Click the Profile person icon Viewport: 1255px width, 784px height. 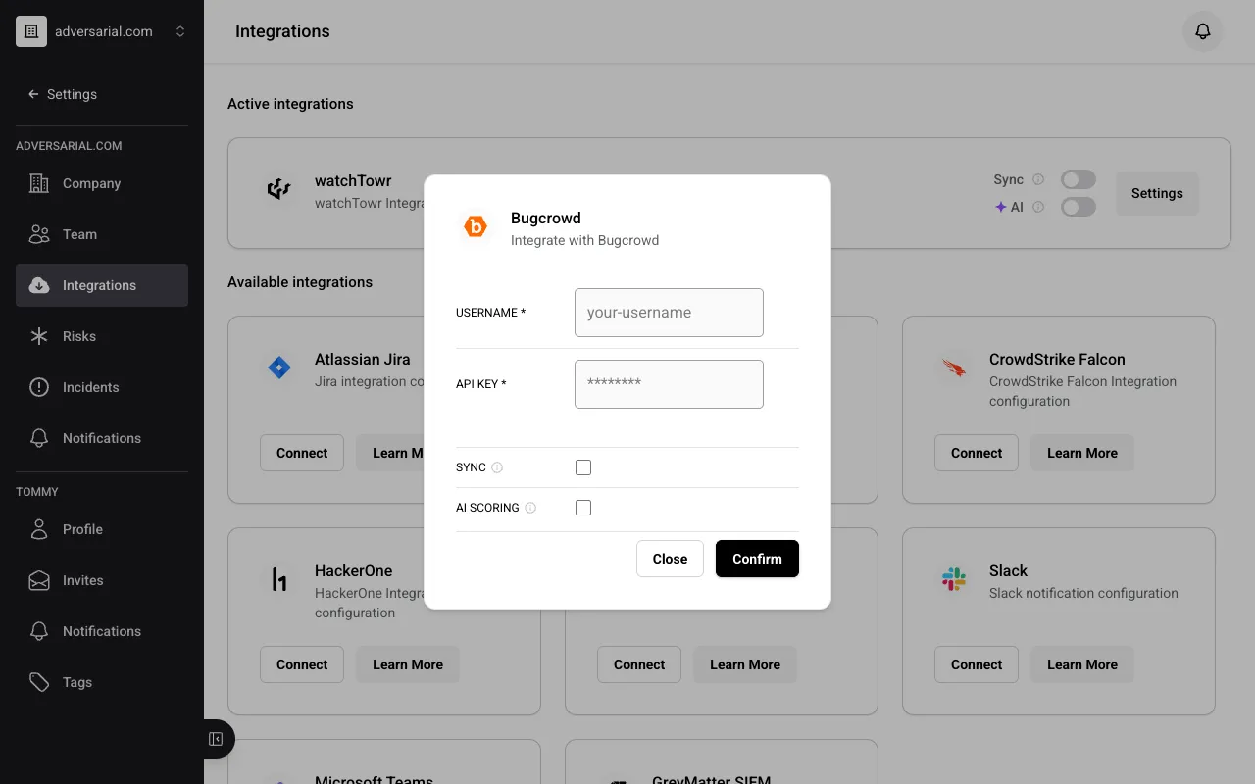[x=39, y=529]
